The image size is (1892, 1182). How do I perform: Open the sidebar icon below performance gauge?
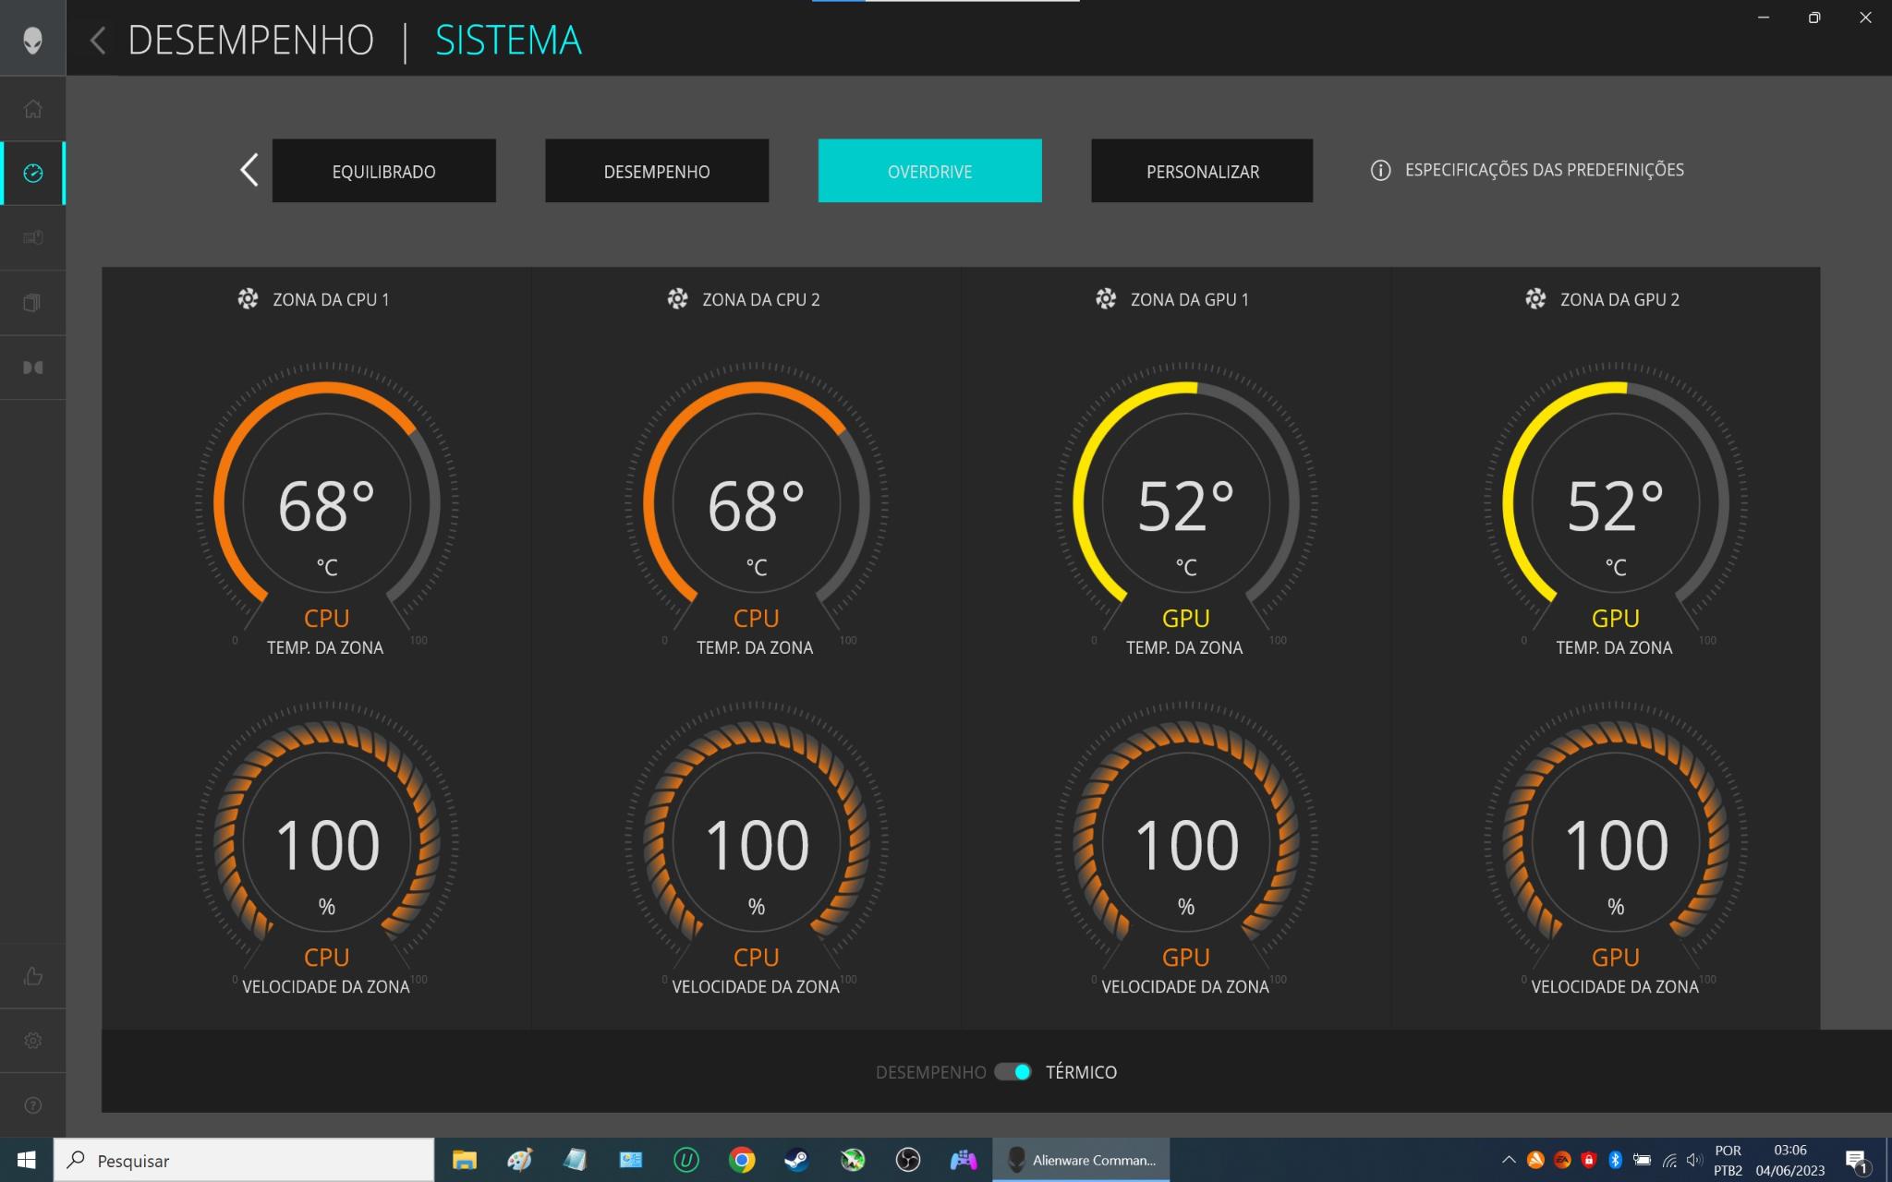click(x=32, y=237)
